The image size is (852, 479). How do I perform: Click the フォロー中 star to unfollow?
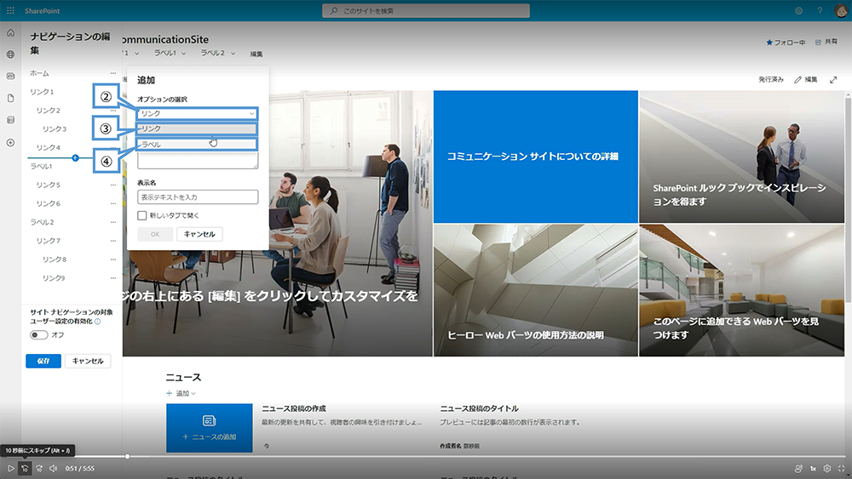point(769,43)
